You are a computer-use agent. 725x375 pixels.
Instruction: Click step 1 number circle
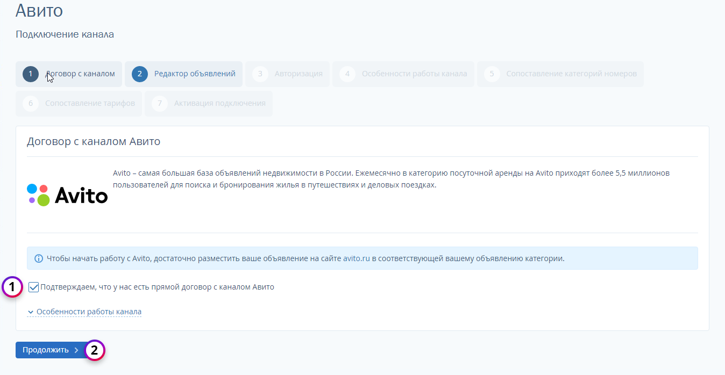click(31, 74)
